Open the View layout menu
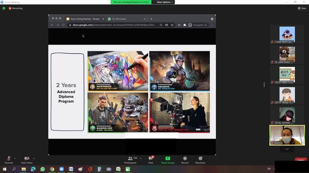Image resolution: width=309 pixels, height=173 pixels. [302, 8]
